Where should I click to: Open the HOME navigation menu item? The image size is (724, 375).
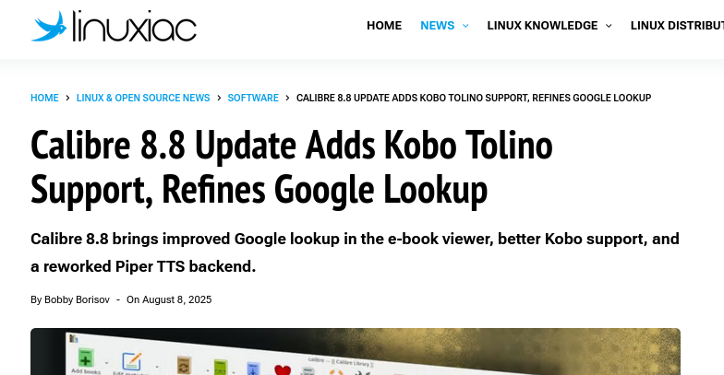(384, 26)
